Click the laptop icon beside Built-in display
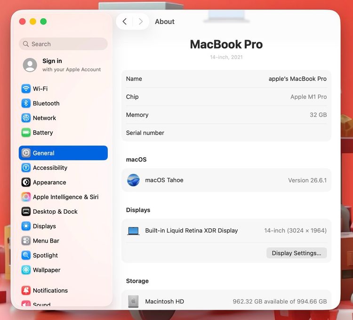Screen dimensions: 353x320 [133, 231]
